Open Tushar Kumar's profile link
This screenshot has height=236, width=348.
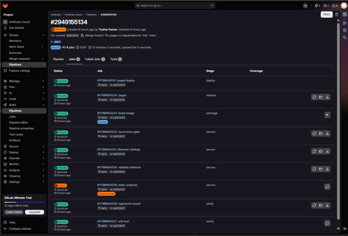pos(108,29)
